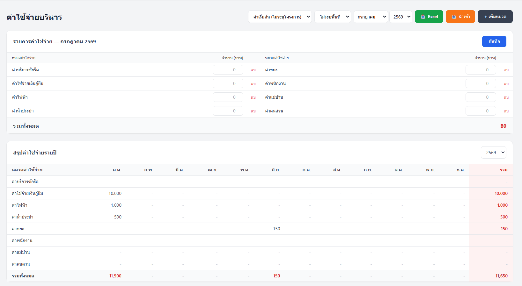Click amount field for ค่าแม่บ้าน
The image size is (522, 286).
pos(481,97)
